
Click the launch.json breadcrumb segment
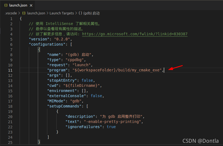tap(36, 13)
